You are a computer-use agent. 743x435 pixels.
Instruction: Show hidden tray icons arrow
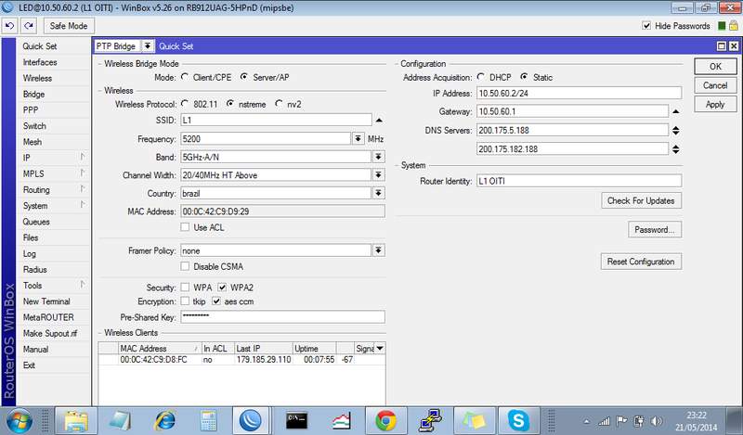(587, 421)
